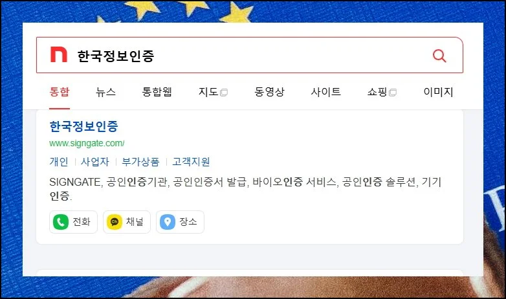Click the green phone call icon
Viewport: 506px width, 299px height.
click(x=61, y=222)
